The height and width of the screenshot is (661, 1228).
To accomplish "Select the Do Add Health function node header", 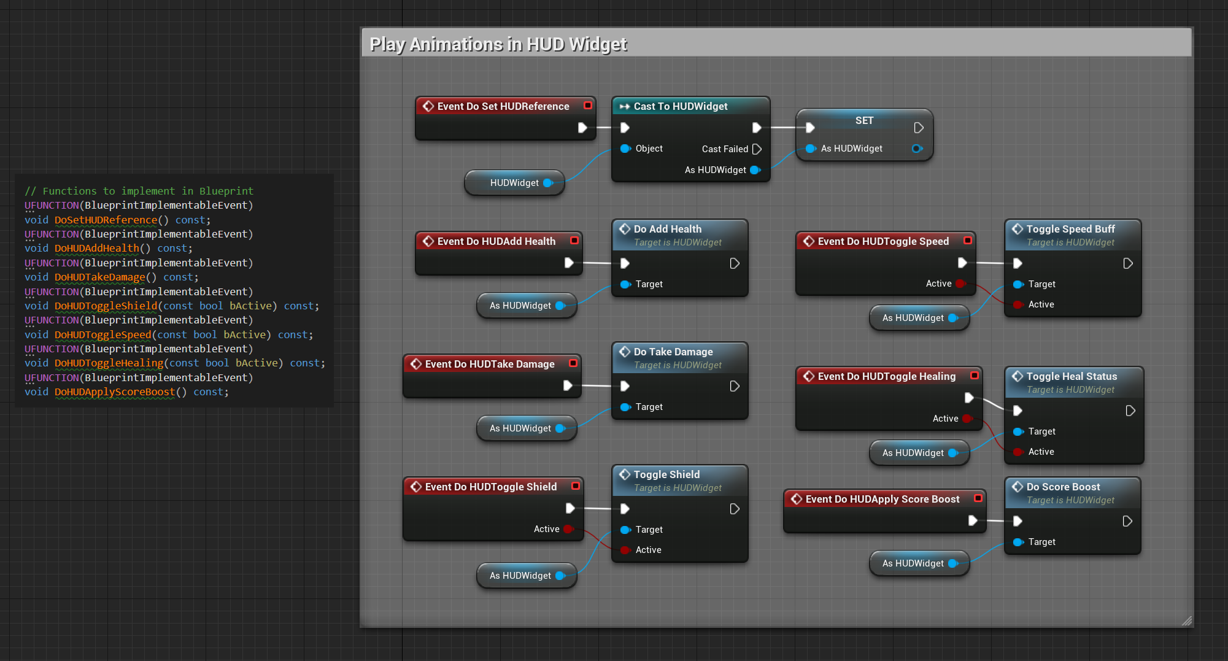I will point(679,234).
